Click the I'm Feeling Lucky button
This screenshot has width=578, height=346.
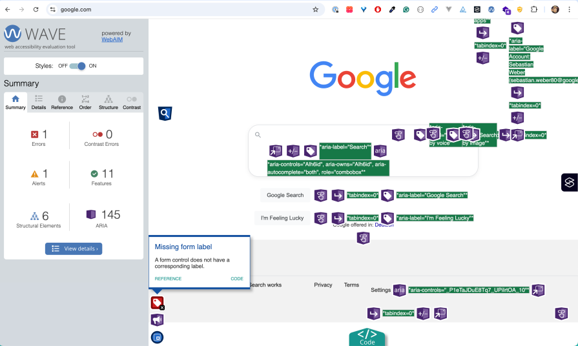point(282,218)
